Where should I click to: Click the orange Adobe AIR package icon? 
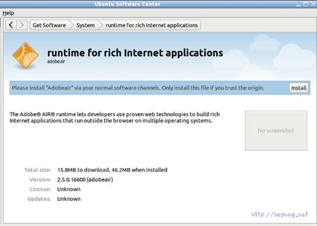[25, 55]
